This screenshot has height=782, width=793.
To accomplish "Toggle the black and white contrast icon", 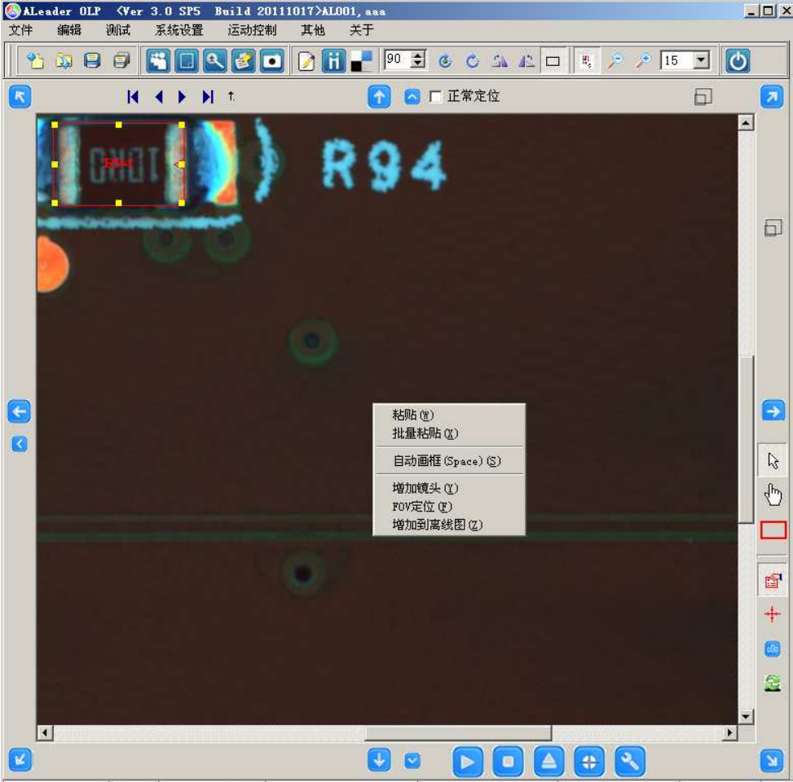I will (x=361, y=61).
